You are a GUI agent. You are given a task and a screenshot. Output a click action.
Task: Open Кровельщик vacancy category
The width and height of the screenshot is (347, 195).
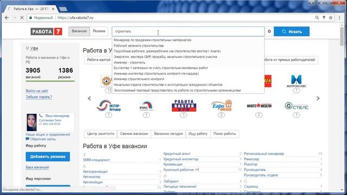173,165
